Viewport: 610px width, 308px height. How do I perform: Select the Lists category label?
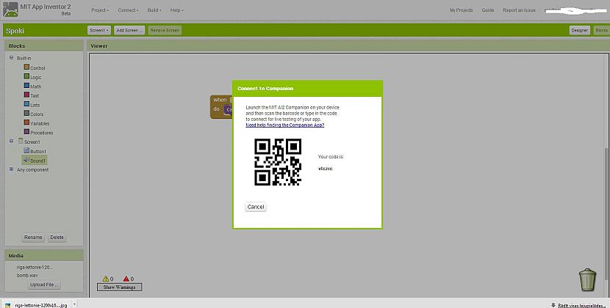[35, 105]
